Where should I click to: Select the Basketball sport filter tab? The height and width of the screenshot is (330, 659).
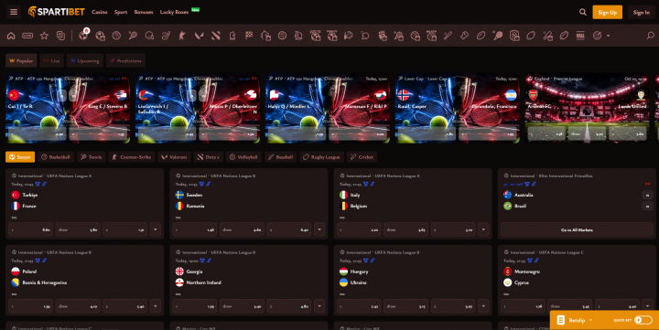pos(56,157)
